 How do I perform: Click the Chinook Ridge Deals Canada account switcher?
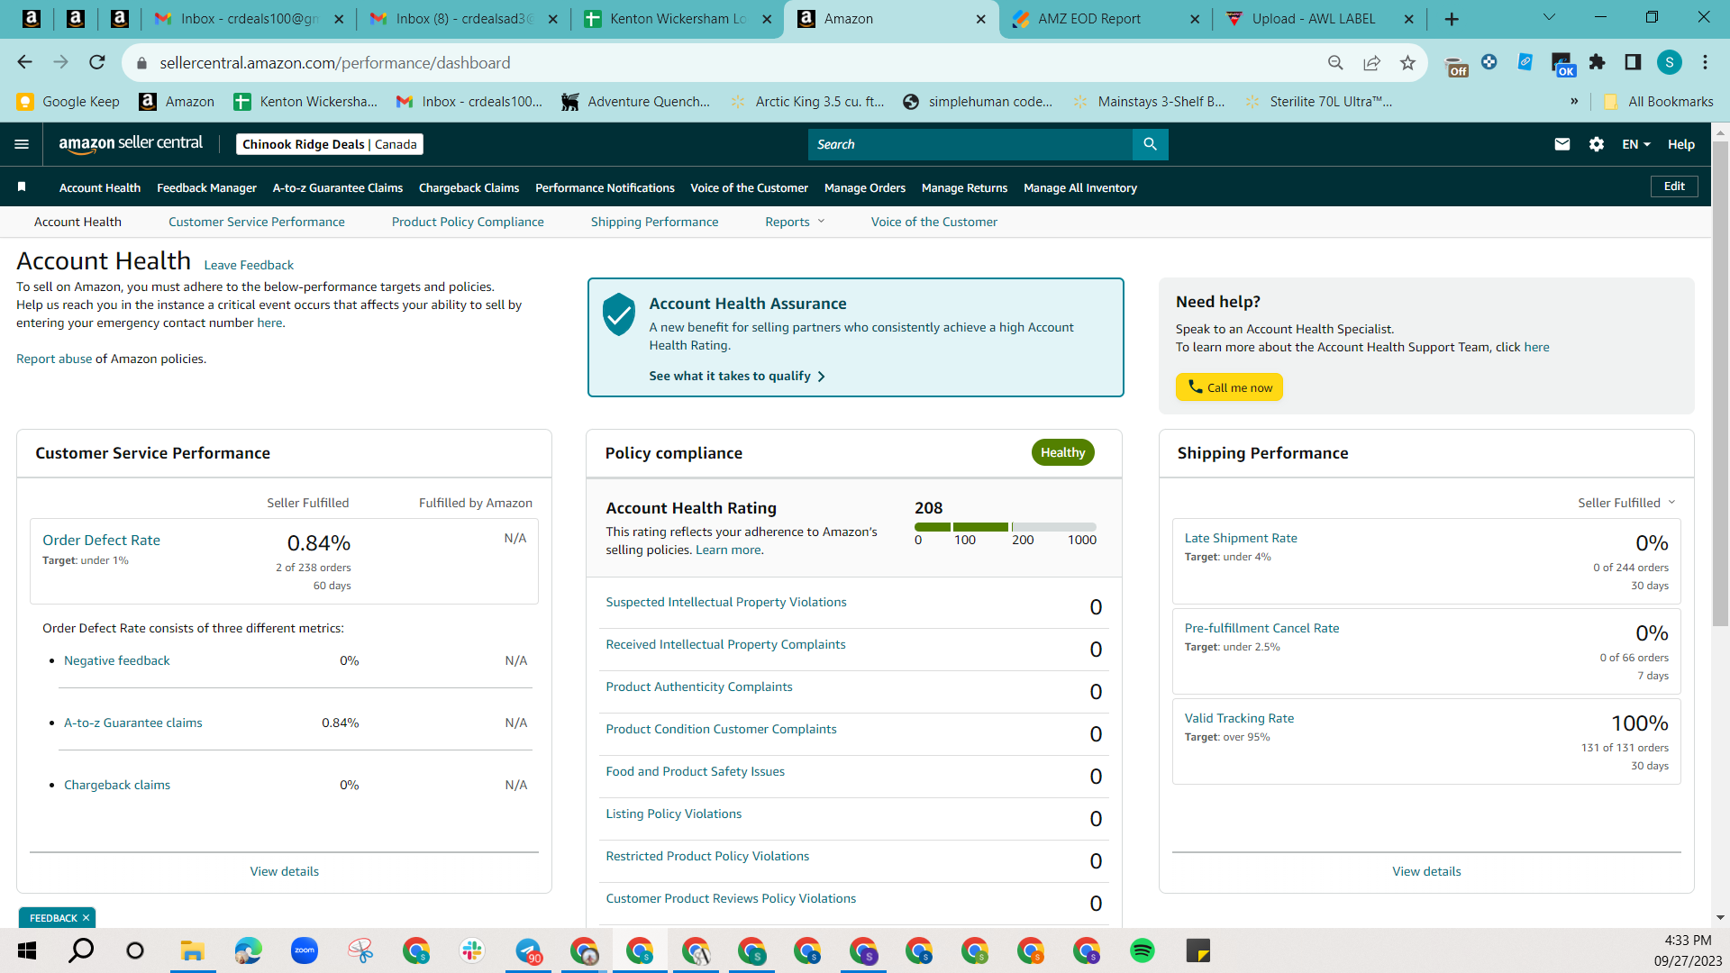(330, 144)
